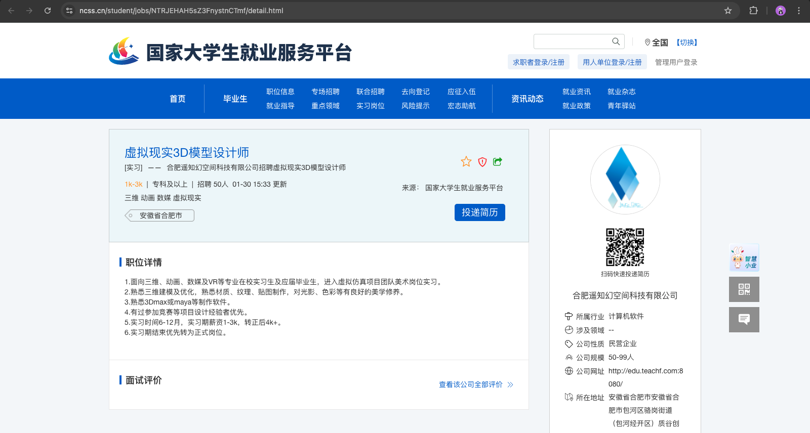Click 求职者登录/注册 button
This screenshot has width=810, height=433.
(x=538, y=62)
